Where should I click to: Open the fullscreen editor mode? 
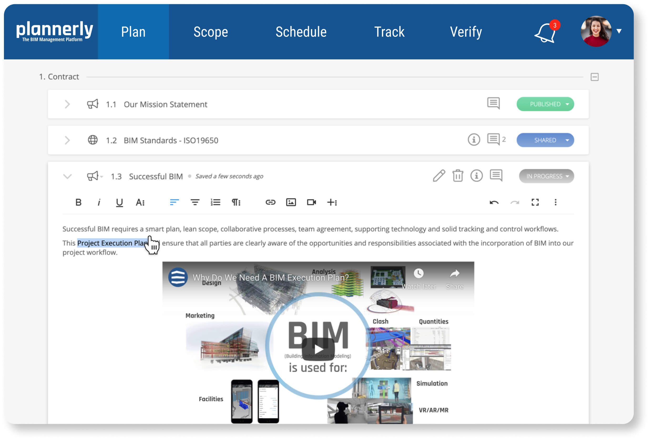tap(535, 202)
